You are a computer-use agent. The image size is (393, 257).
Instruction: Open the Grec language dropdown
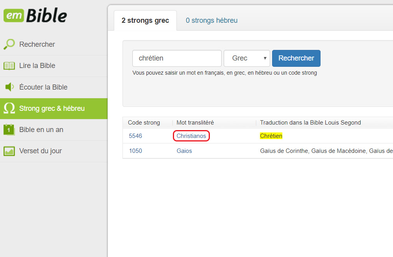pyautogui.click(x=247, y=58)
